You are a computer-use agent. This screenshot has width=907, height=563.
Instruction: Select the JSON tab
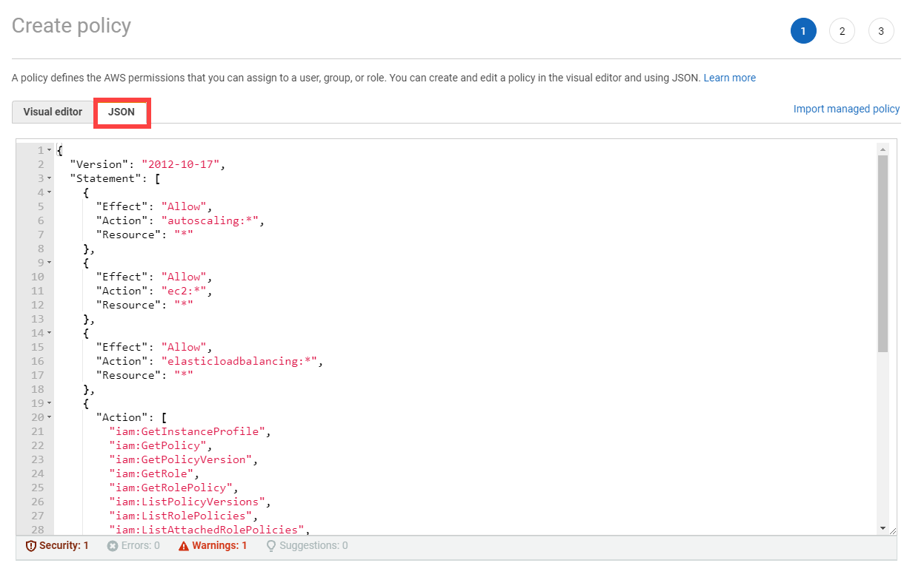[122, 112]
